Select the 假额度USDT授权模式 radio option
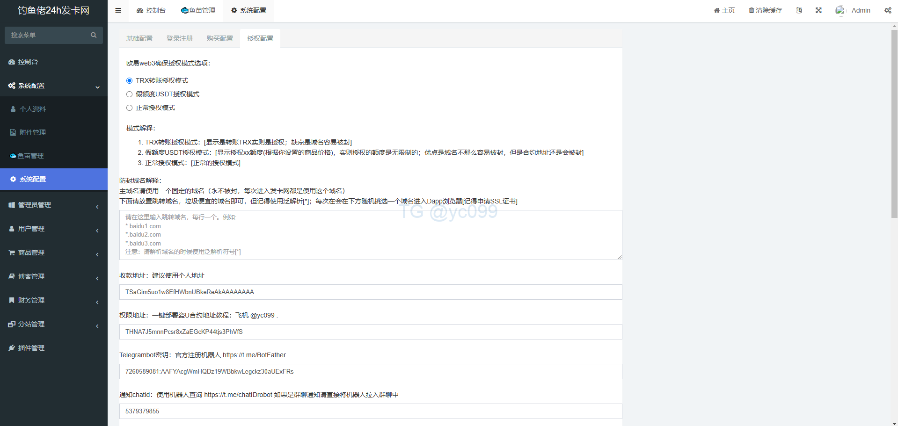 (130, 94)
